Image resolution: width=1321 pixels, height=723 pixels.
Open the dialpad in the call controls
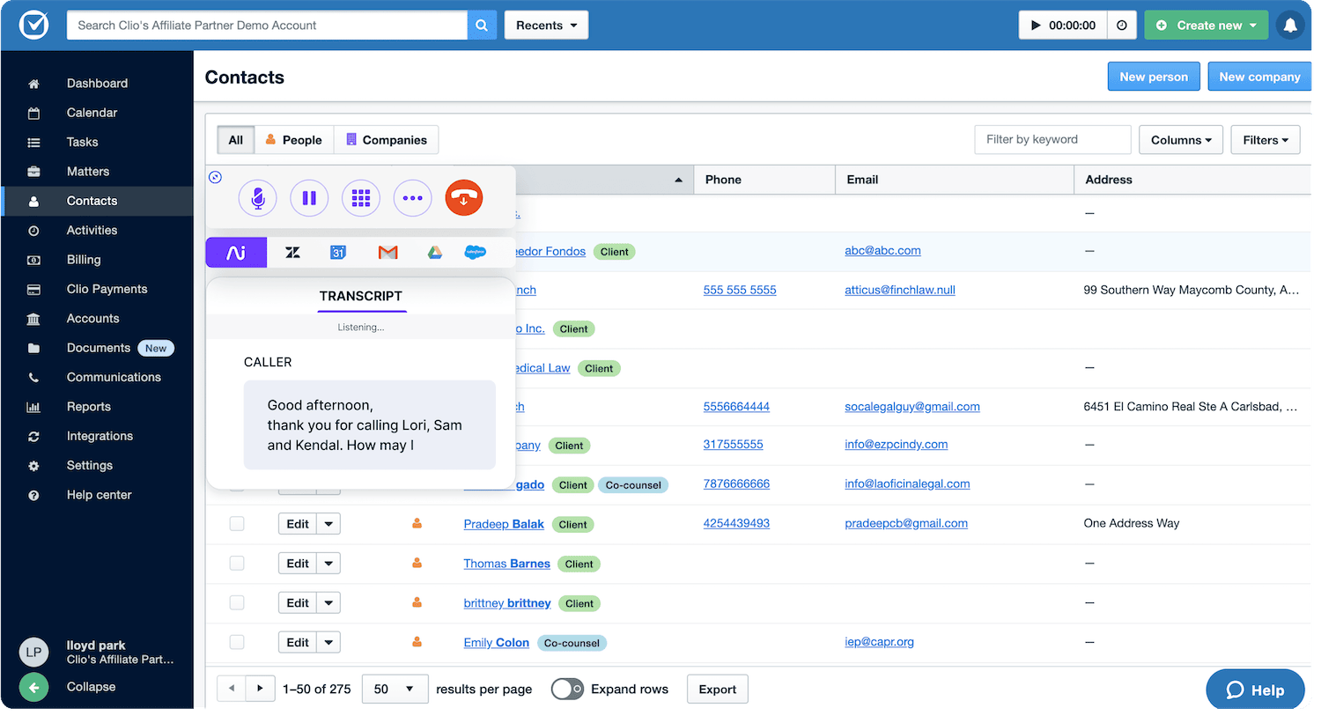pyautogui.click(x=361, y=197)
